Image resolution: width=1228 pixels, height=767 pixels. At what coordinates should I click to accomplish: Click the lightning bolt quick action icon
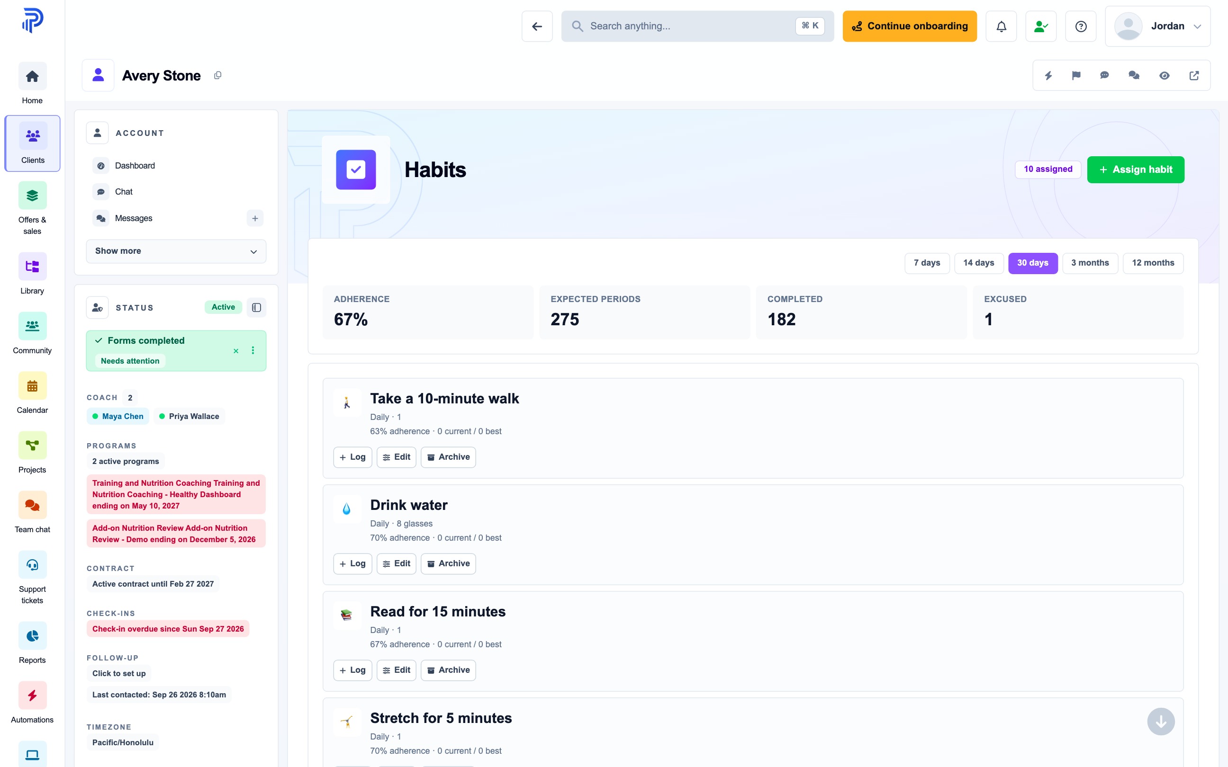coord(1048,76)
